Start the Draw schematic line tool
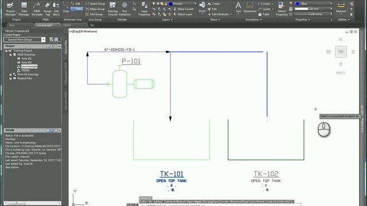 [x=66, y=7]
